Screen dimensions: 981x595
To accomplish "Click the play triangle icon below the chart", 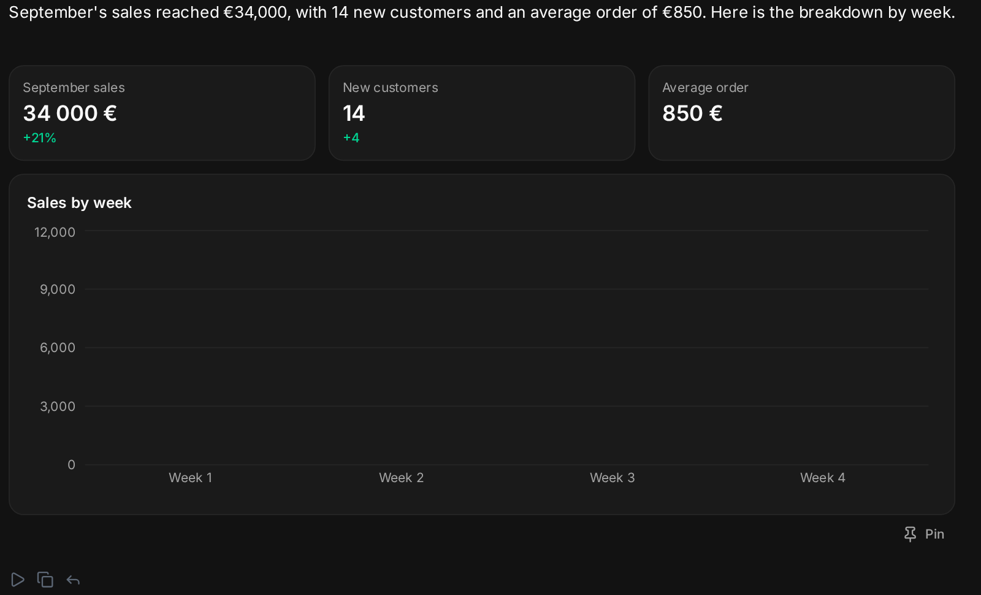I will 18,580.
